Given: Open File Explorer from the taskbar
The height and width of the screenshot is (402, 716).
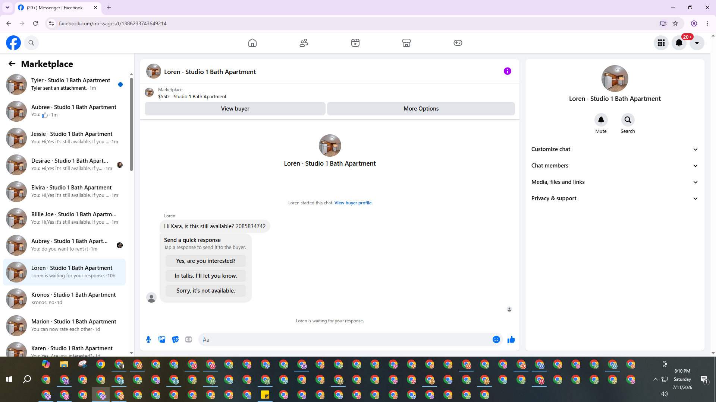Looking at the screenshot, I should tap(64, 364).
